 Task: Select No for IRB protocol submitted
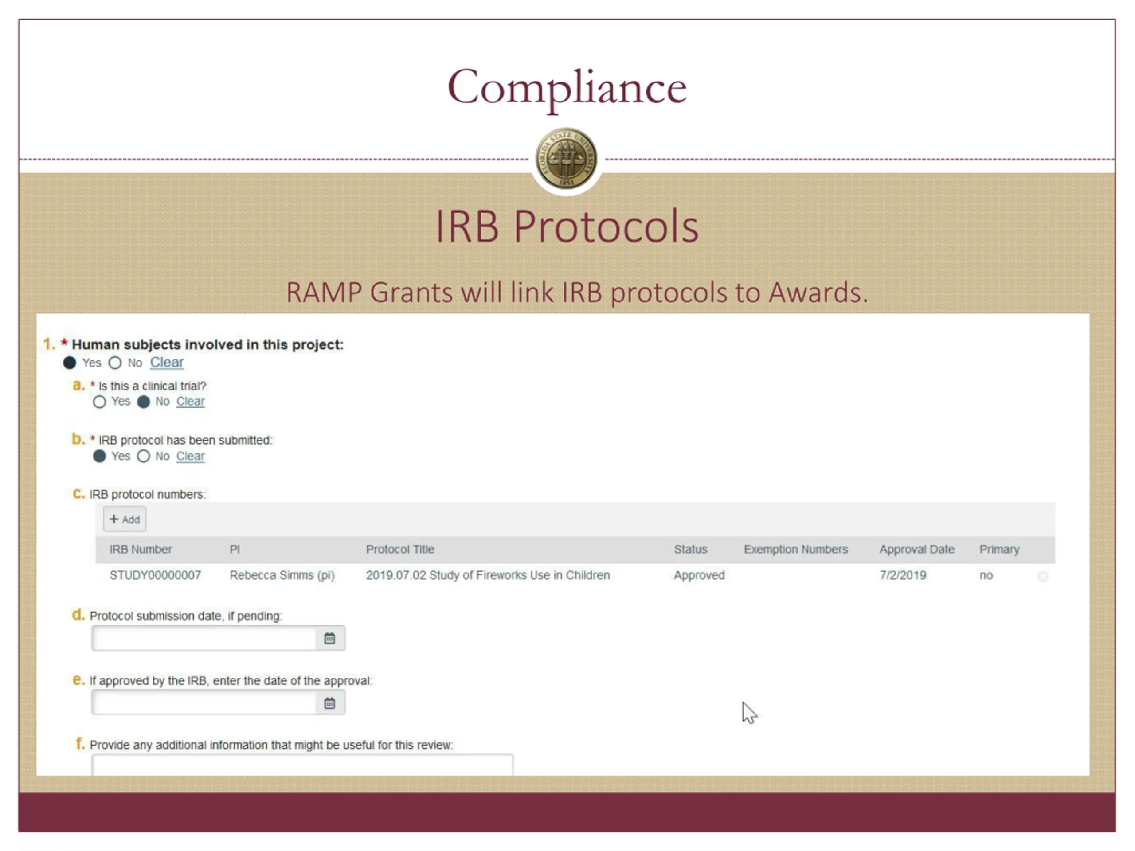(x=144, y=456)
